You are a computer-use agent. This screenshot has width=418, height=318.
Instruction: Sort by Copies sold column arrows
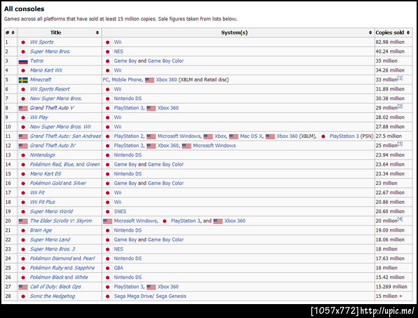coord(408,33)
